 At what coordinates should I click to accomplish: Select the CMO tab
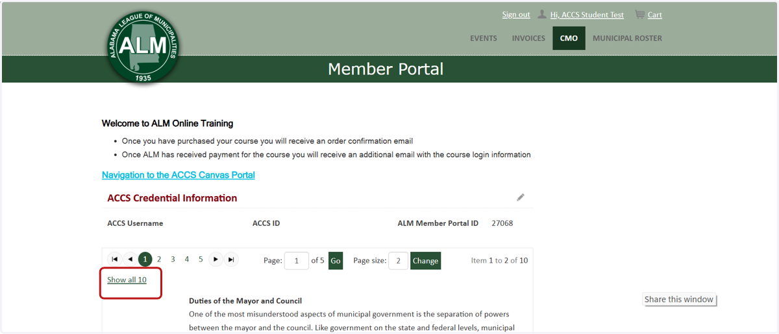[569, 38]
